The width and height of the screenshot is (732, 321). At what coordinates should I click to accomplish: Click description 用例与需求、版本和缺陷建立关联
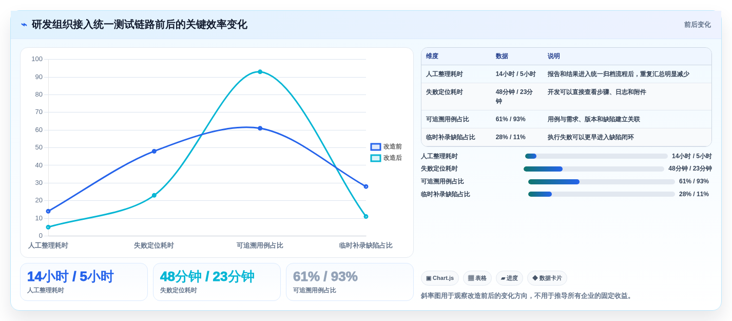(x=594, y=120)
